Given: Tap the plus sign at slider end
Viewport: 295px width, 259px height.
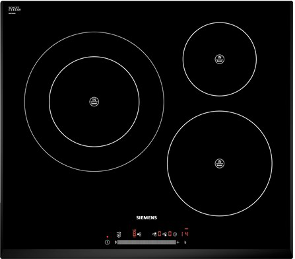Looking at the screenshot, I should (178, 242).
